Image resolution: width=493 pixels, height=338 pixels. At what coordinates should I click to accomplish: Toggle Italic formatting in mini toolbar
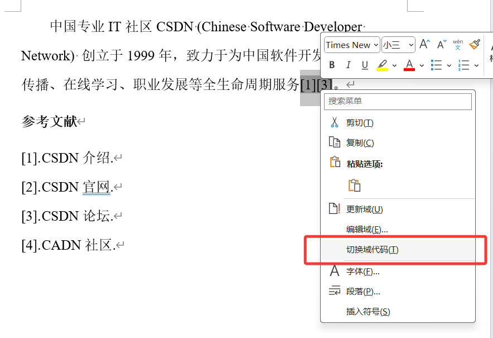(x=348, y=65)
